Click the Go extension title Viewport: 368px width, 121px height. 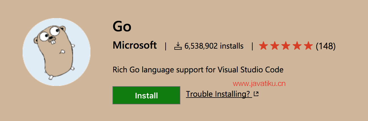click(122, 27)
